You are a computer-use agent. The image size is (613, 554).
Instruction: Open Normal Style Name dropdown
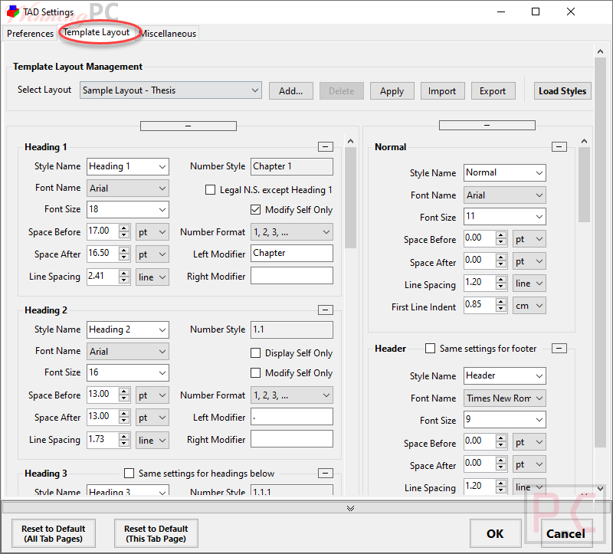505,173
